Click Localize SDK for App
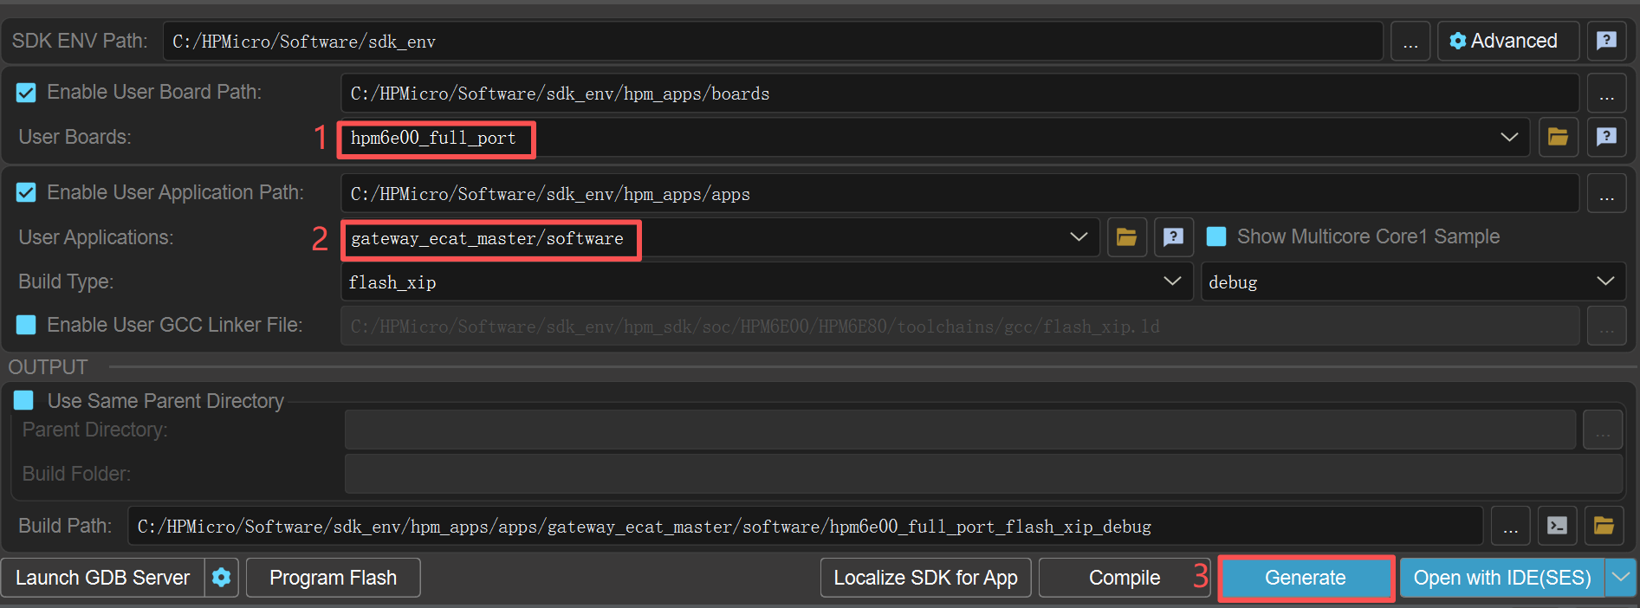This screenshot has height=608, width=1640. [x=925, y=578]
